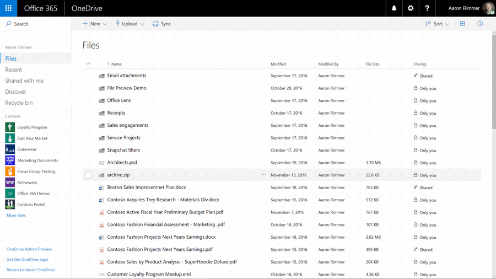
Task: Click the More sites link
Action: tap(16, 215)
